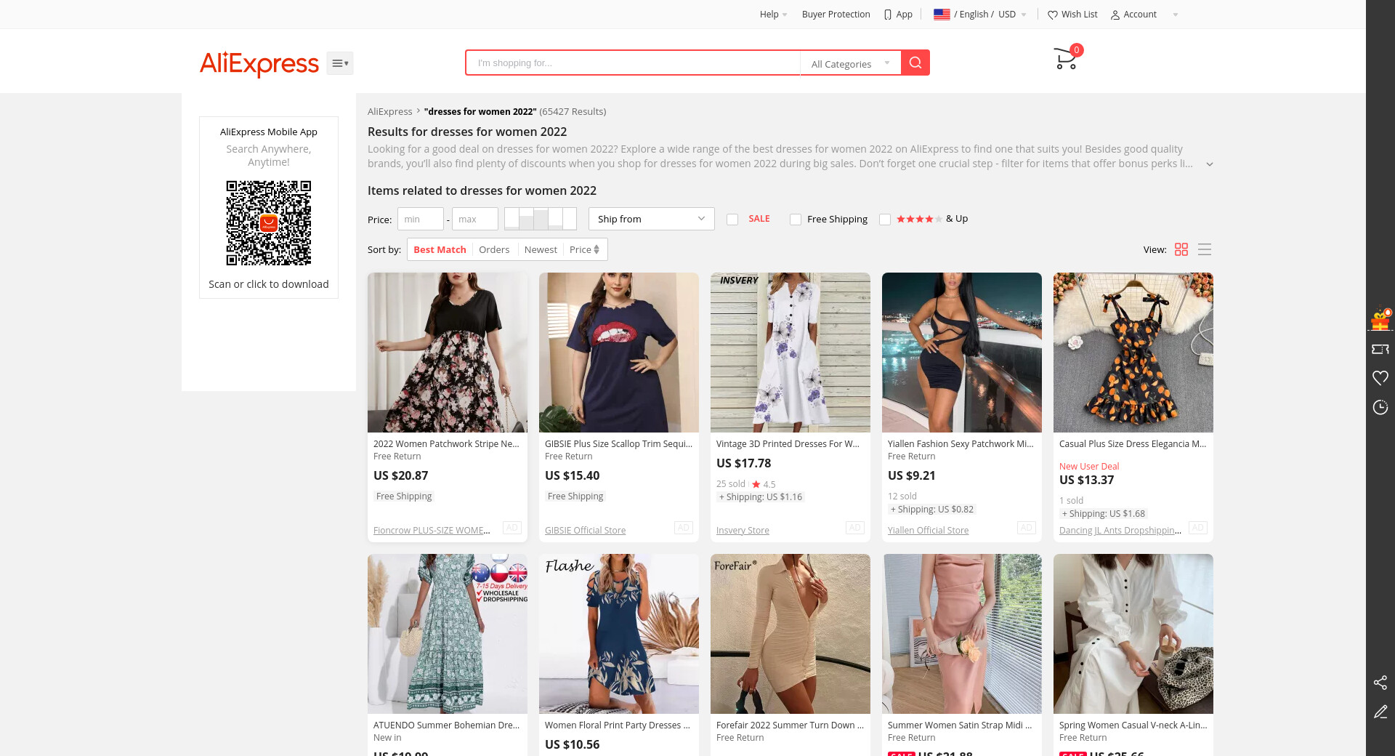Click the orange search magnifier button

point(915,63)
